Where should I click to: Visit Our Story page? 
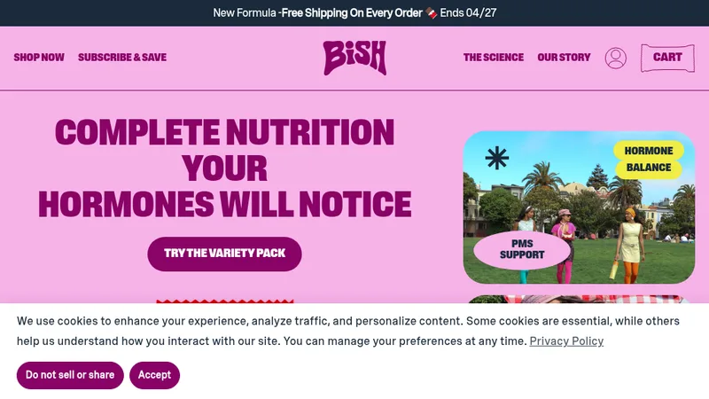coord(564,58)
